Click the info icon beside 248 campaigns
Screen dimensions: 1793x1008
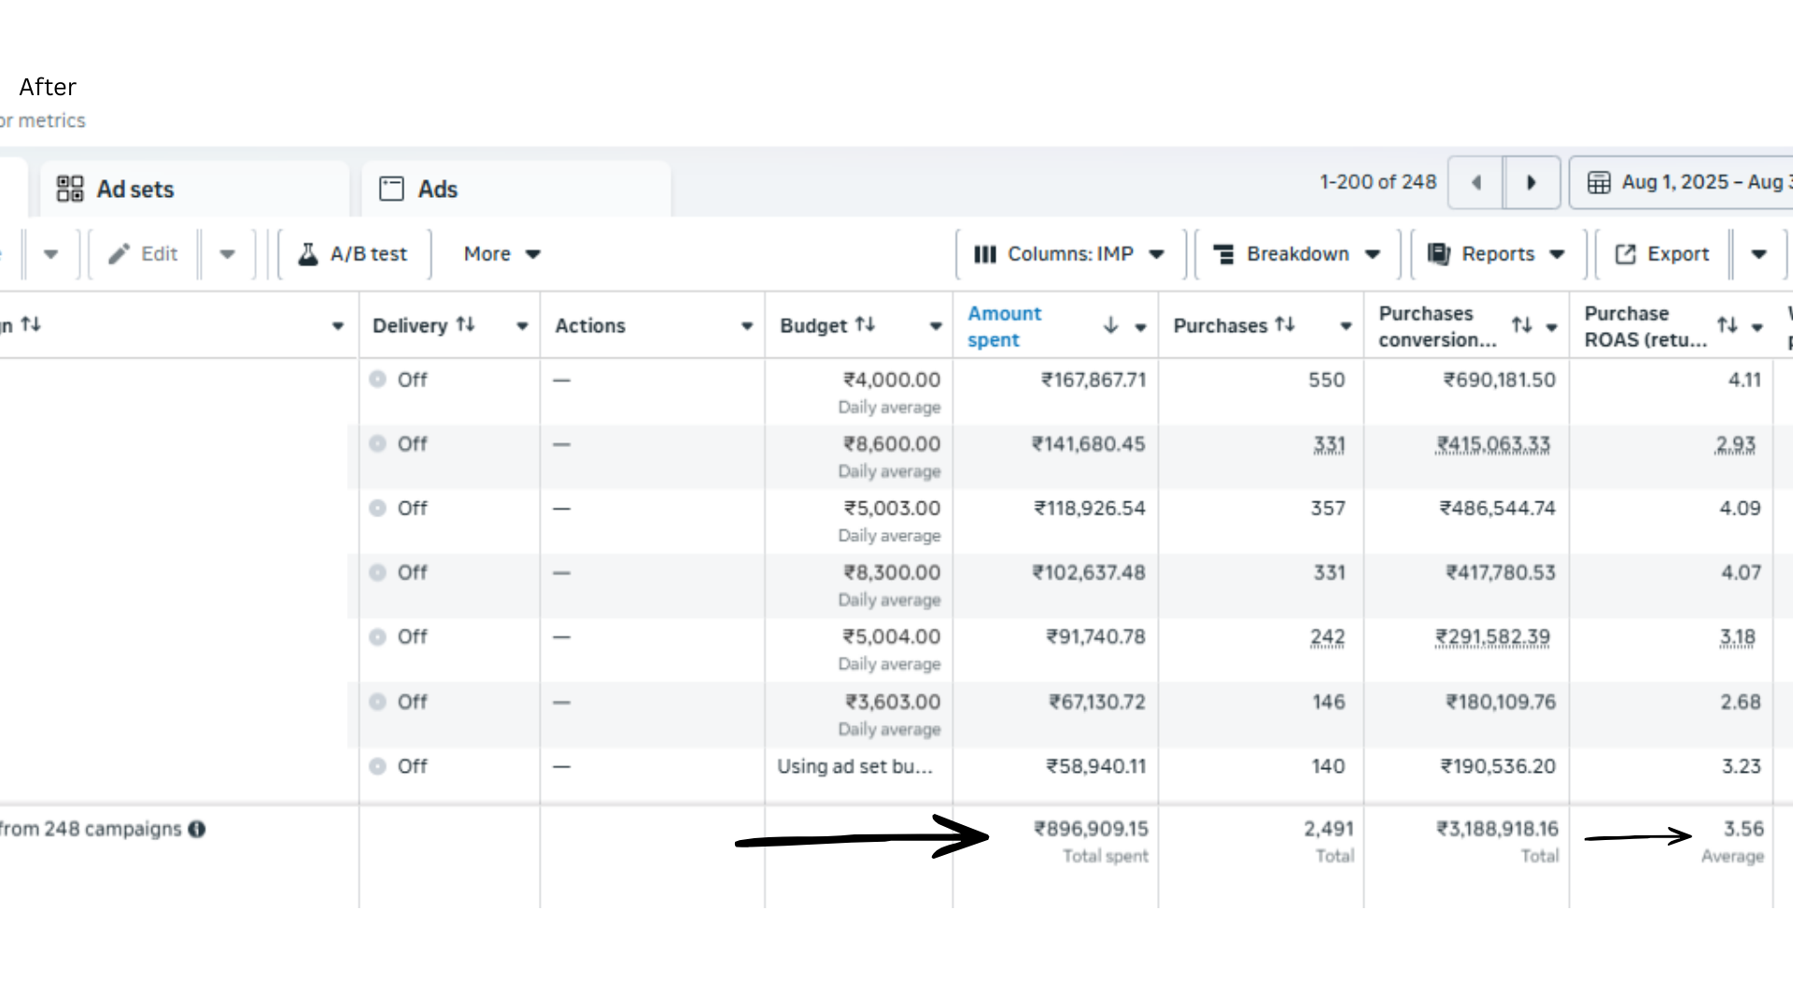click(x=197, y=829)
